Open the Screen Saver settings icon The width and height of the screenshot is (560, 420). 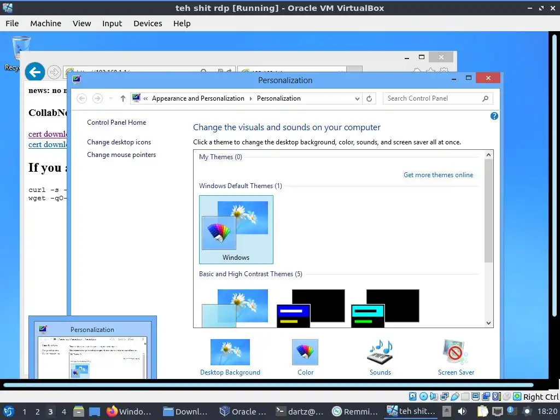(456, 352)
